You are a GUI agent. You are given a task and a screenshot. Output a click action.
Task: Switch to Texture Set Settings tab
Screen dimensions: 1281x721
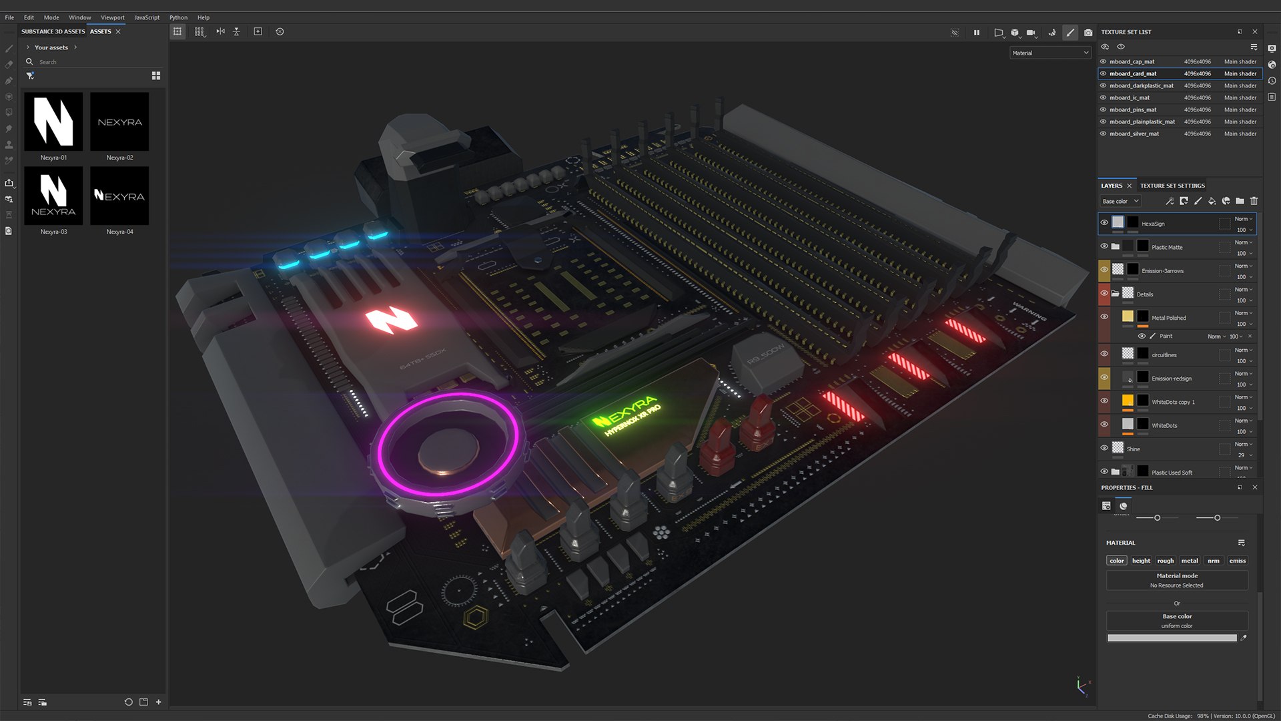click(x=1172, y=186)
